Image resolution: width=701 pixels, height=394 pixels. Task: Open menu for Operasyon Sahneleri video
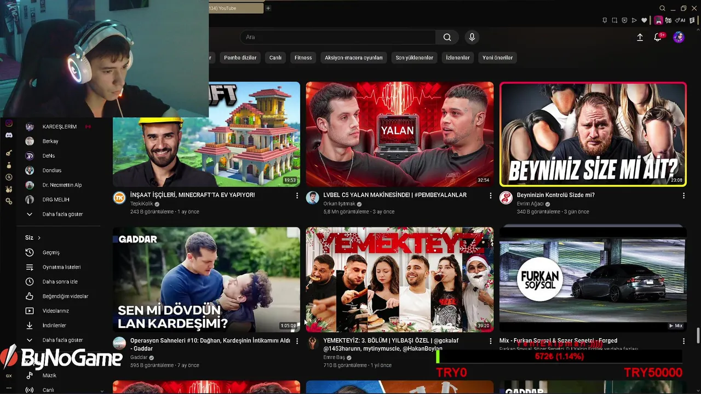(297, 341)
